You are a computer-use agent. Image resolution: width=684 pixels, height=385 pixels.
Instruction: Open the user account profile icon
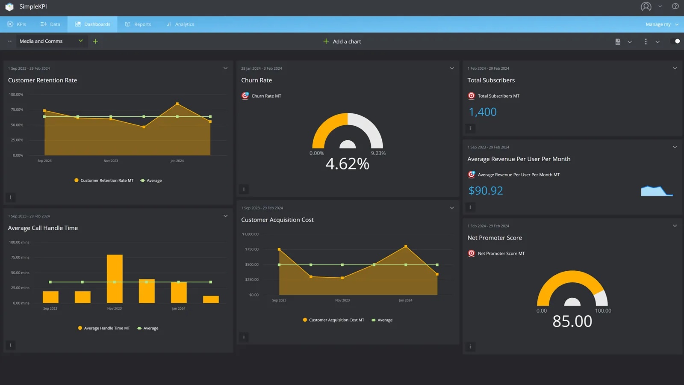646,6
